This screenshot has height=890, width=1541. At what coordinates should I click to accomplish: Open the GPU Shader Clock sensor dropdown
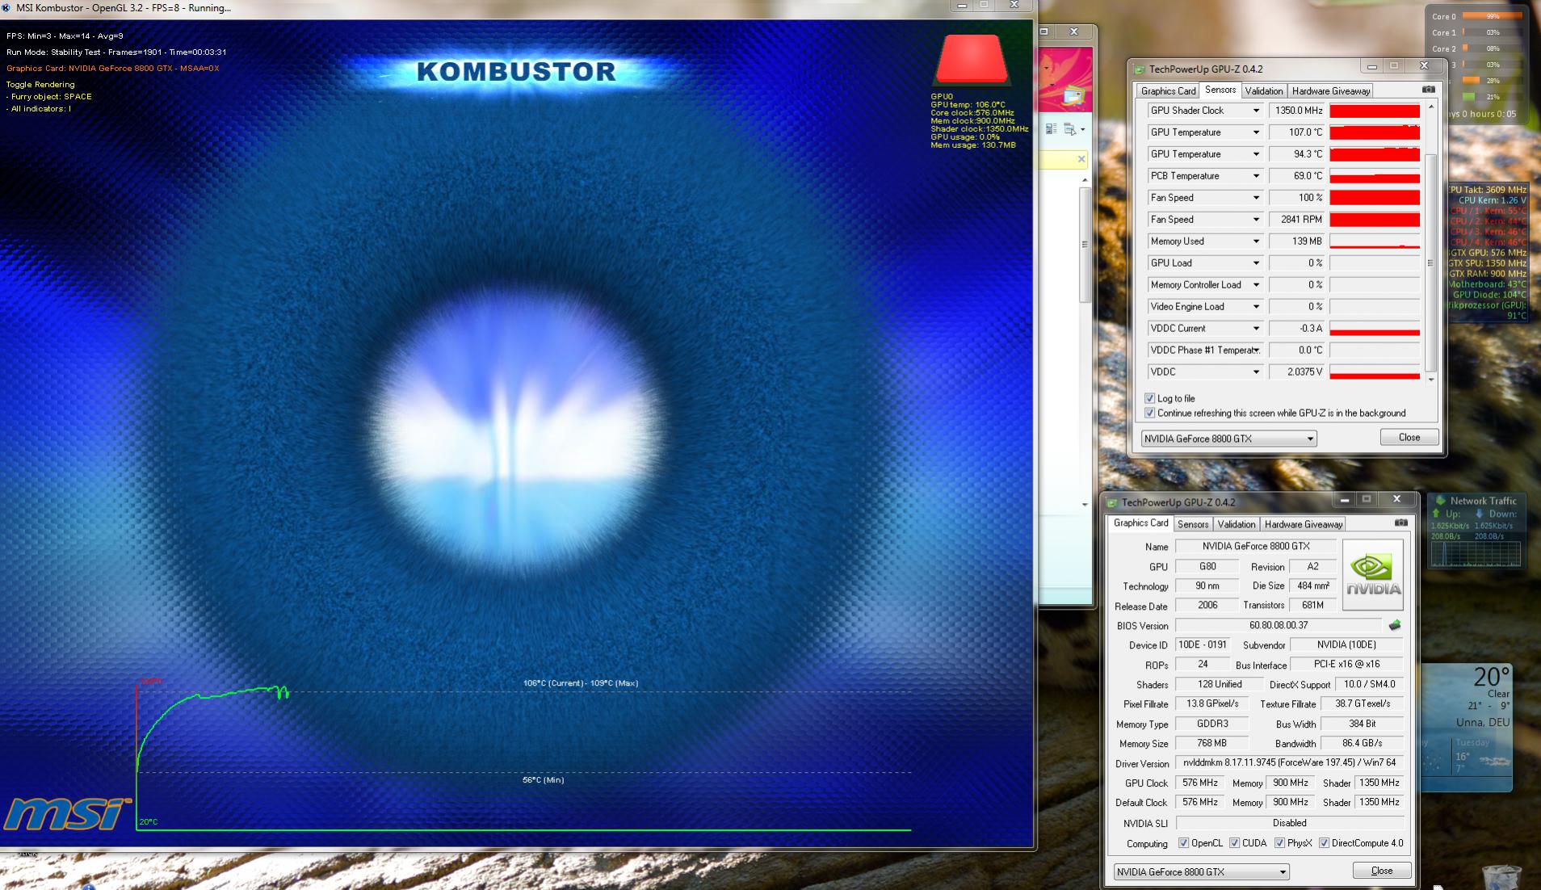click(1256, 111)
